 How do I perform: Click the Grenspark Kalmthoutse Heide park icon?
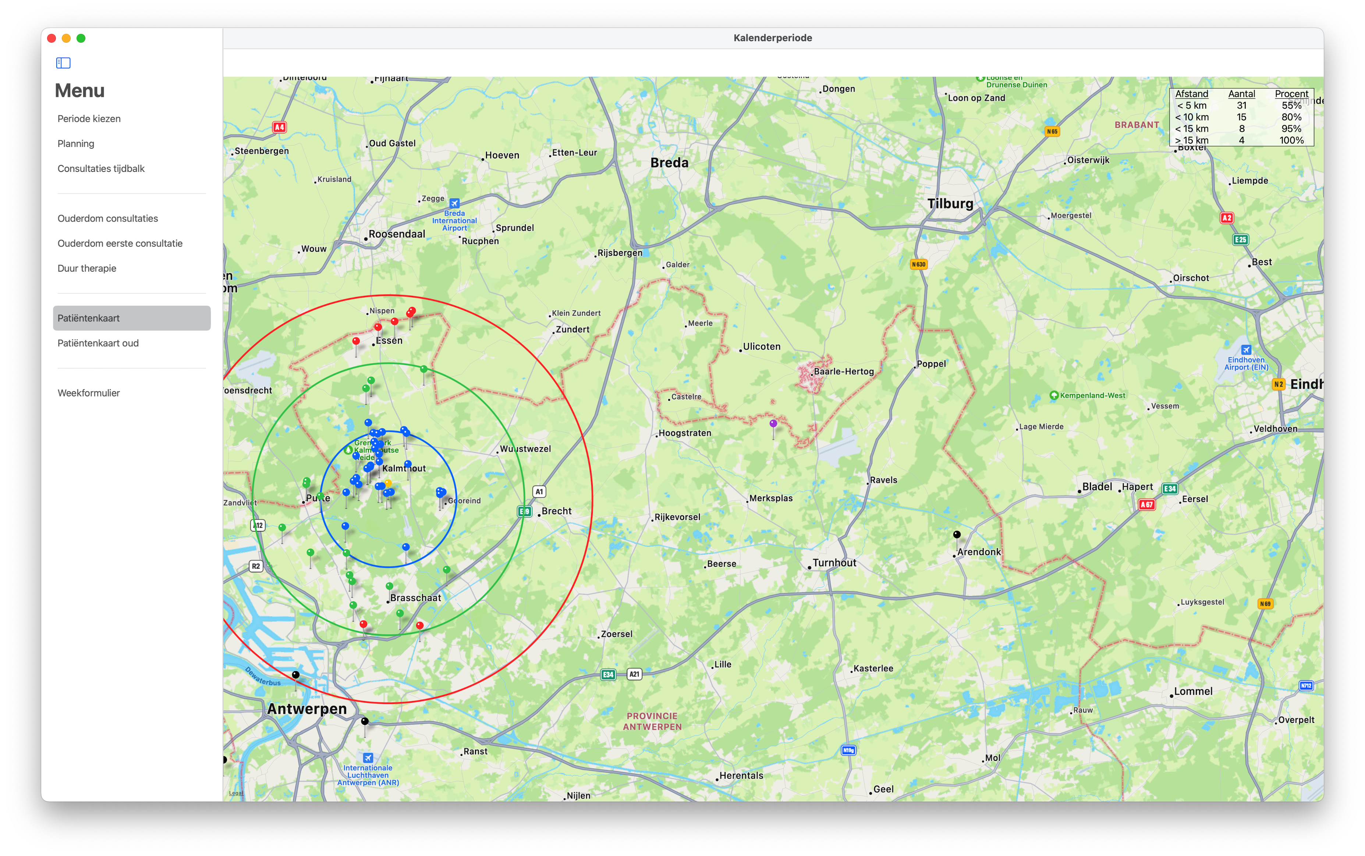tap(348, 450)
